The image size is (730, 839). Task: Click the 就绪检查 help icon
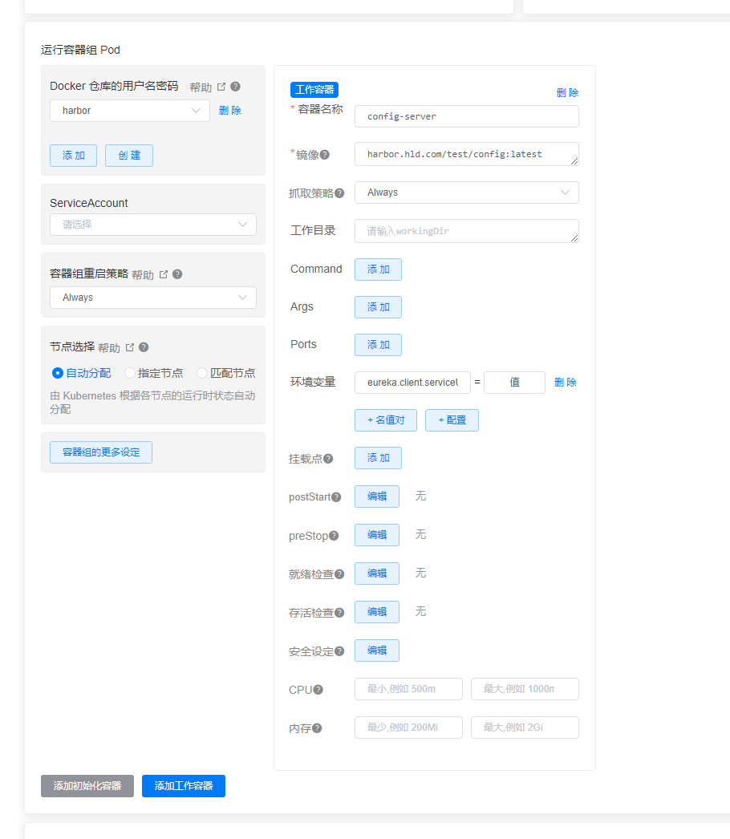point(340,574)
